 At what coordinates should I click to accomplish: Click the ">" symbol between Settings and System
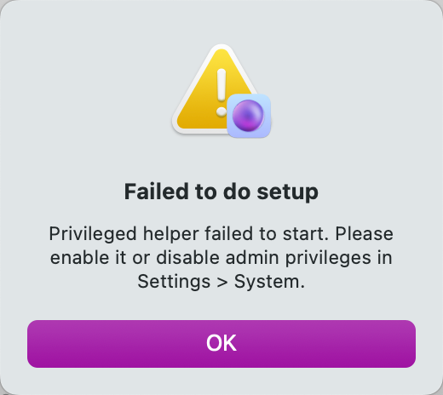click(x=222, y=283)
